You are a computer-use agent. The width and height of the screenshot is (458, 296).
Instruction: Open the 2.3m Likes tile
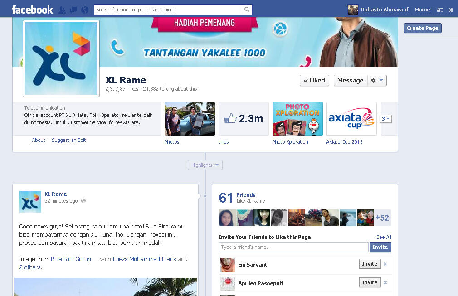(244, 119)
